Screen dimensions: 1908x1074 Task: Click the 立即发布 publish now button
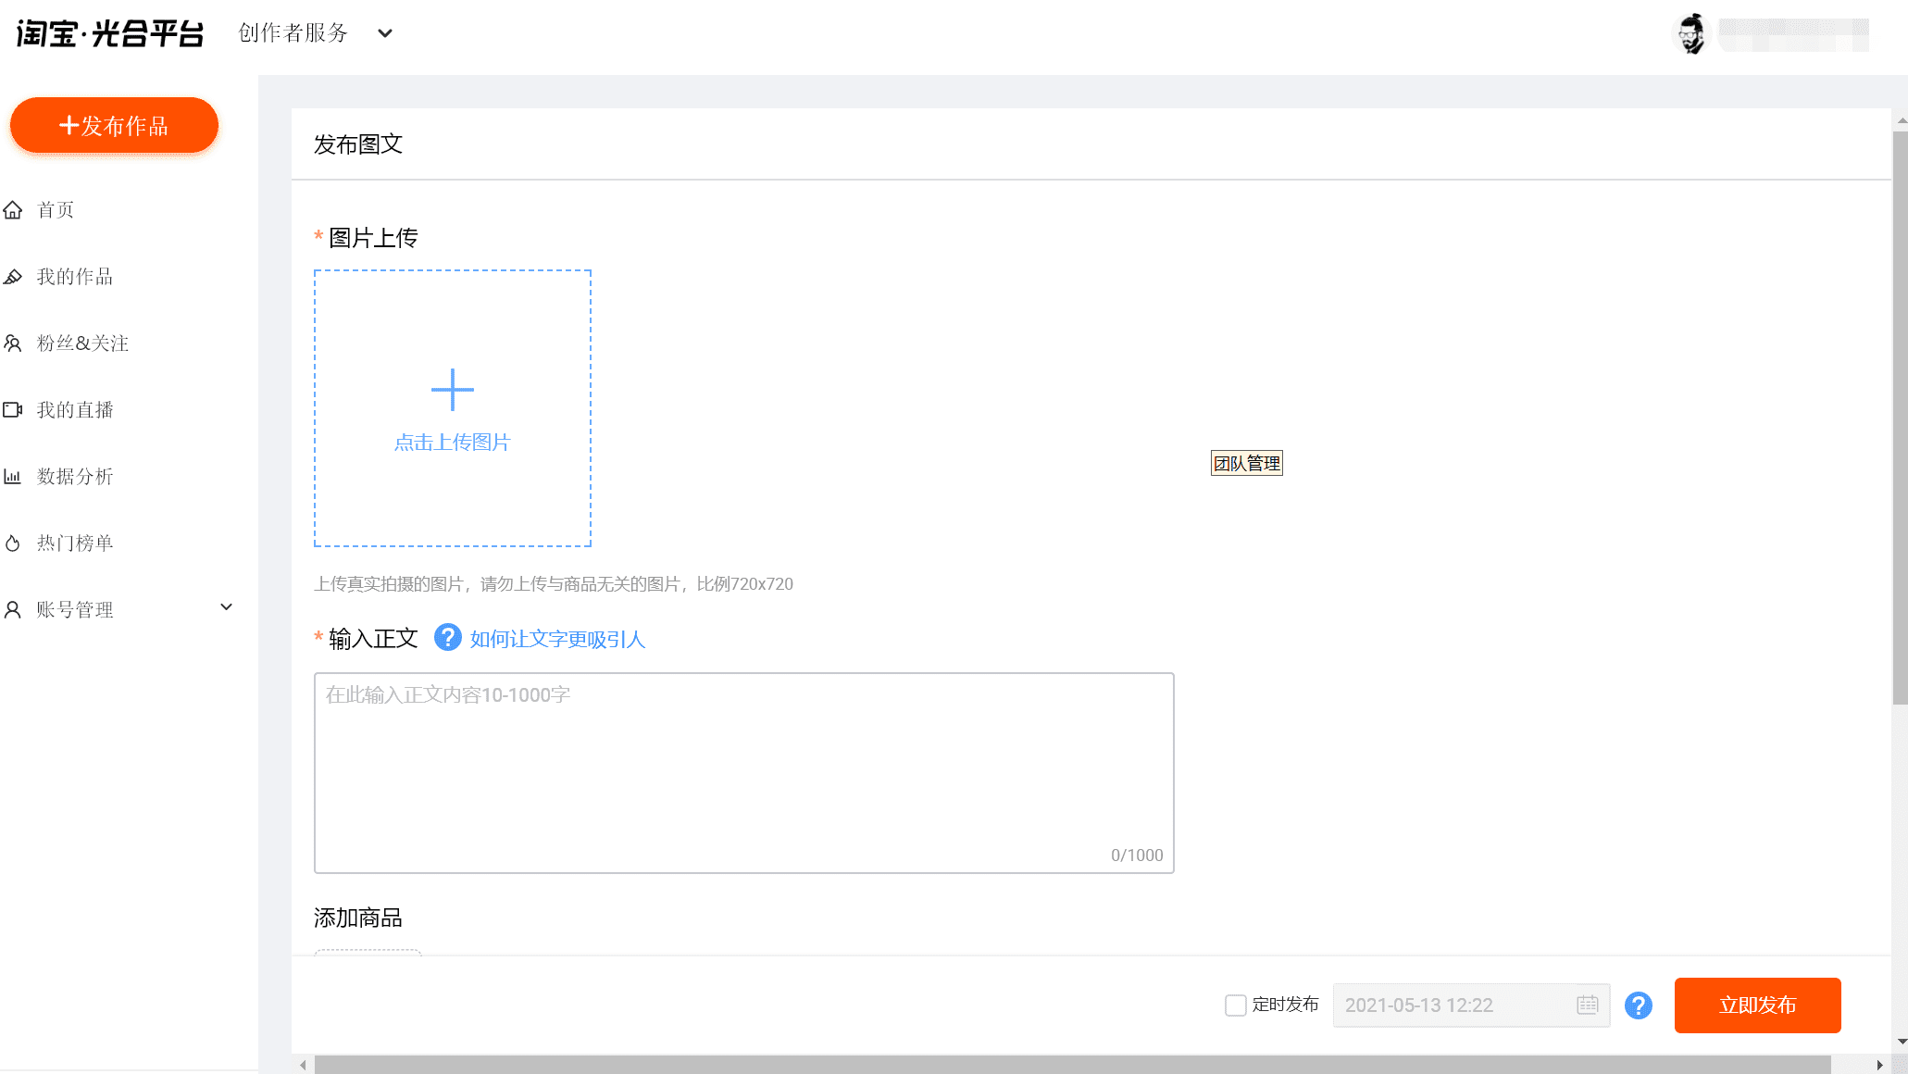click(x=1757, y=1005)
